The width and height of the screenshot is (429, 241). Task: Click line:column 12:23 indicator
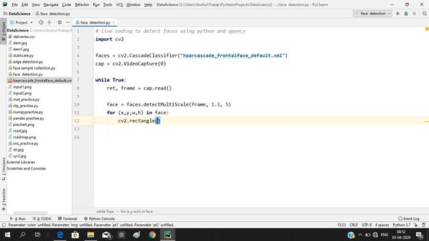[x=341, y=225]
